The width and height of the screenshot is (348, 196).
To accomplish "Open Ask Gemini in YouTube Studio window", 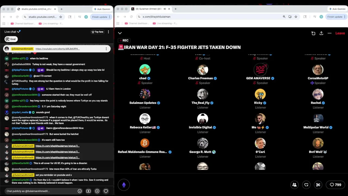I will click(x=102, y=9).
